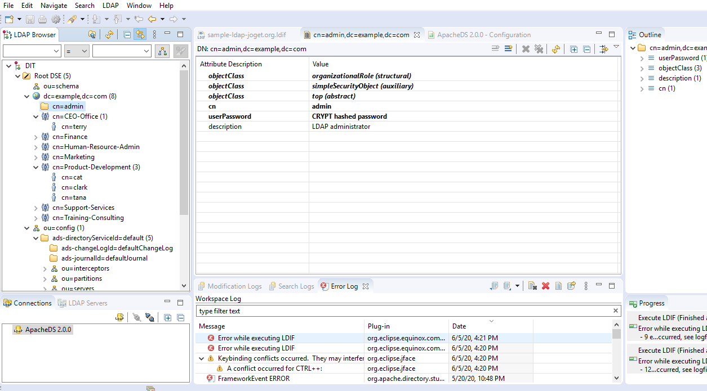Click the yellow back arrow in main toolbar
Screen dimensions: 707x391
[152, 19]
